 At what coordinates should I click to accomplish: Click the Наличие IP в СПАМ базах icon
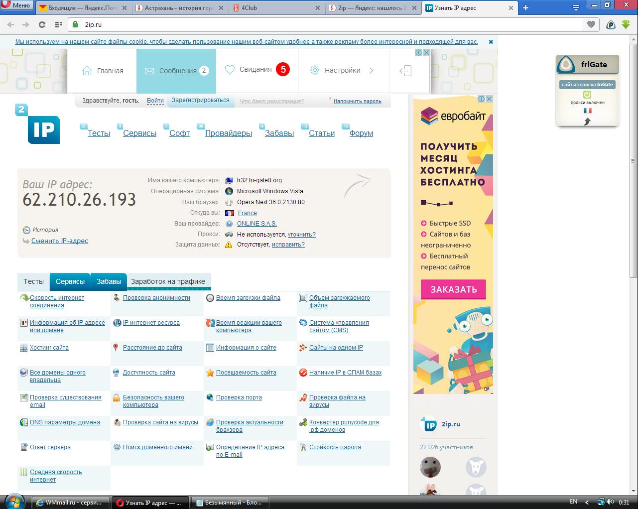303,373
